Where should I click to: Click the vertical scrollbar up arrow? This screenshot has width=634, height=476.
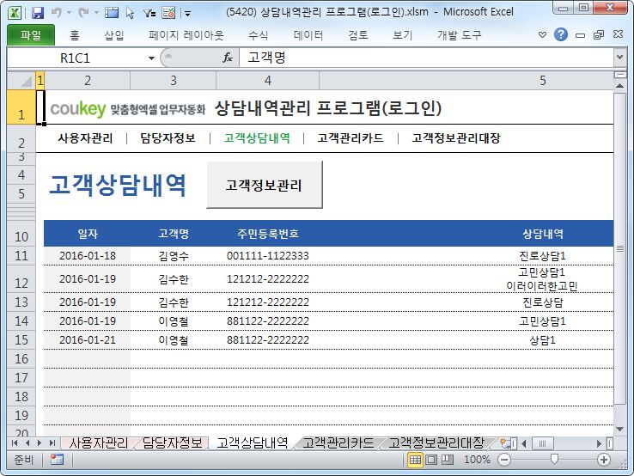619,86
